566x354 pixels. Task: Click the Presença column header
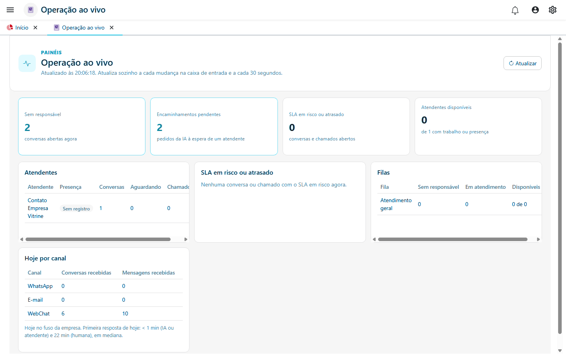(70, 187)
